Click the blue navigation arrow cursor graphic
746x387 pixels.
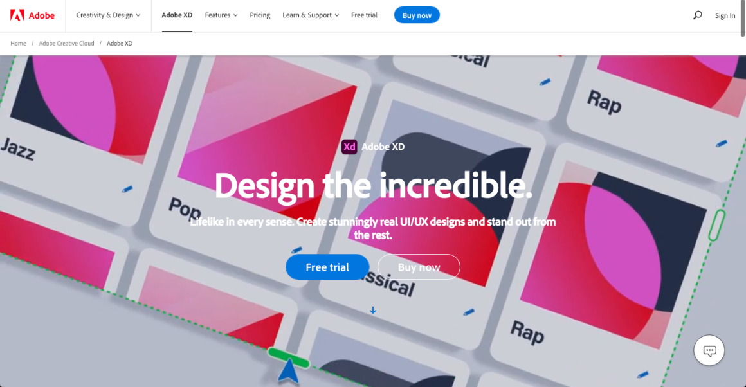tap(288, 372)
